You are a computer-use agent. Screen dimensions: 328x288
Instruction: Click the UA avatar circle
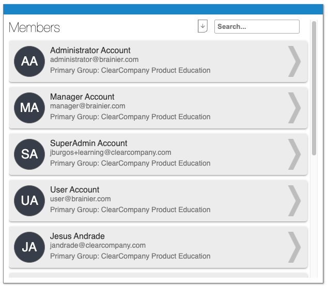click(29, 201)
